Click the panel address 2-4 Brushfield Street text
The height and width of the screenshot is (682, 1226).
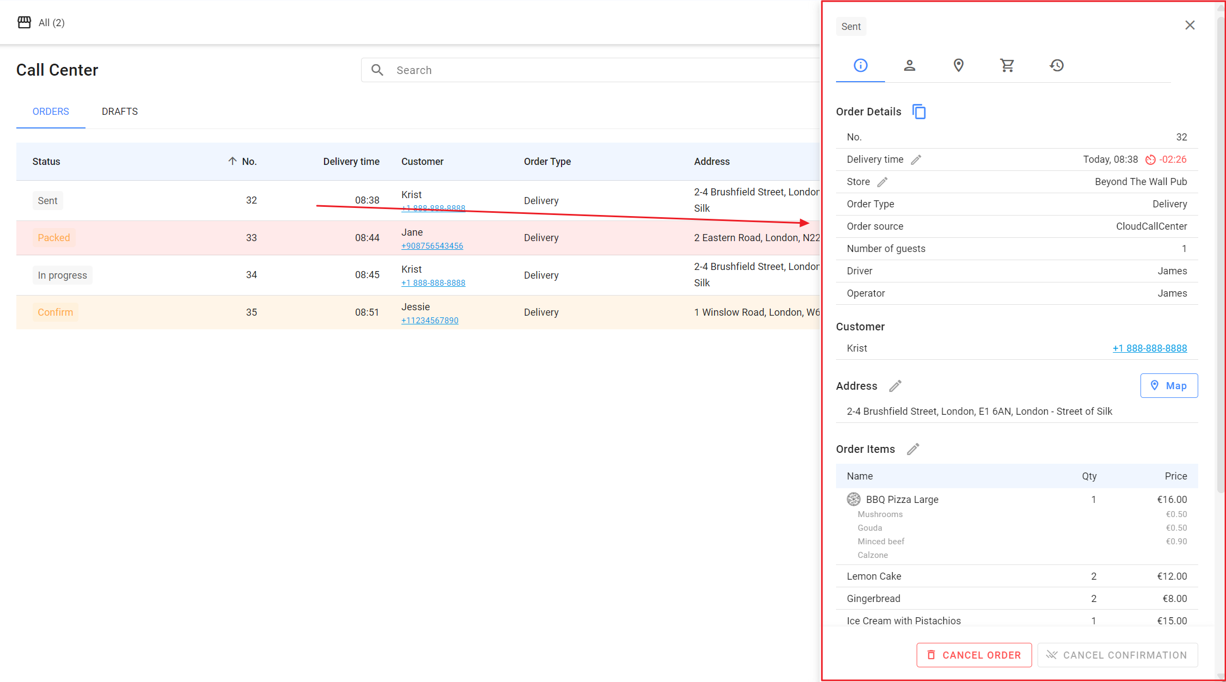[x=979, y=411]
